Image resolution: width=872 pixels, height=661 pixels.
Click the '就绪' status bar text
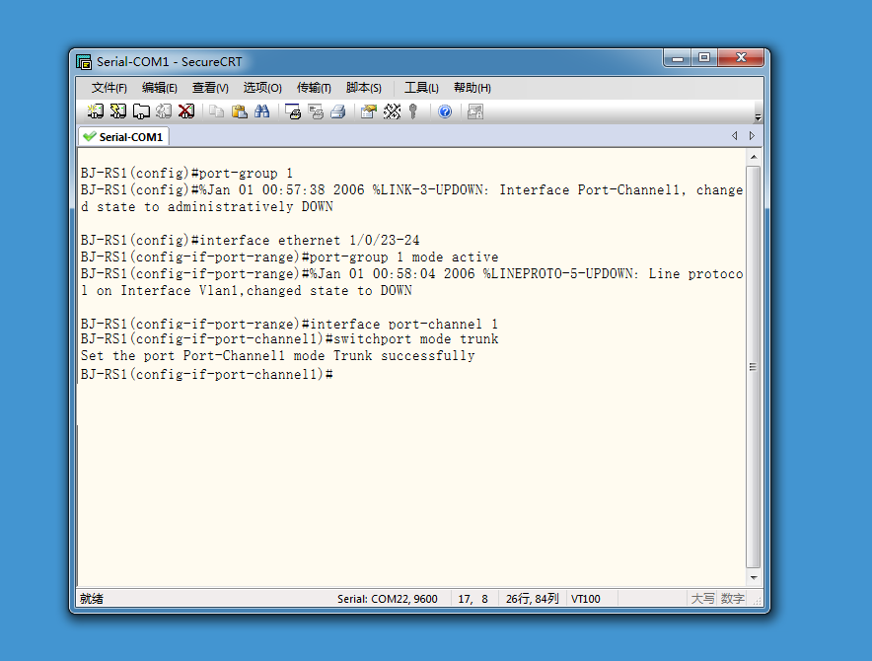click(92, 599)
